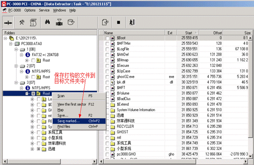The image size is (254, 165).
Task: Tick the FAT32 Root folder checkbox
Action: 33,61
